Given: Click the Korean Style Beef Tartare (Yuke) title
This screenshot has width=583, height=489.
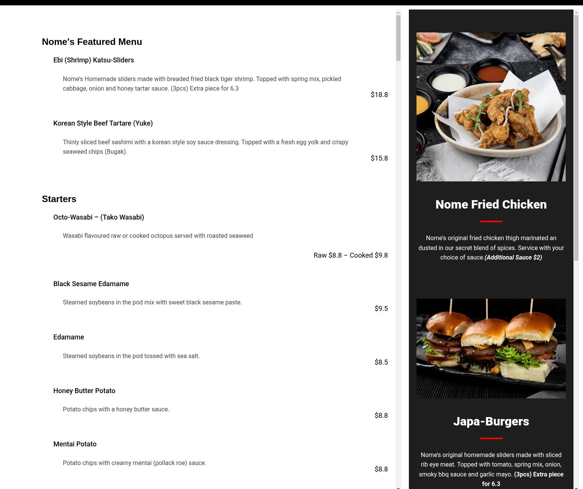Looking at the screenshot, I should [103, 123].
